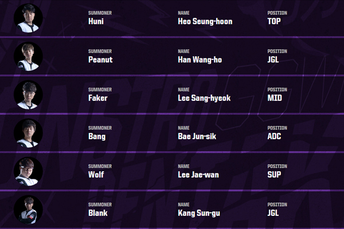View Wolf's avatar image
Image resolution: width=344 pixels, height=229 pixels.
pyautogui.click(x=28, y=171)
